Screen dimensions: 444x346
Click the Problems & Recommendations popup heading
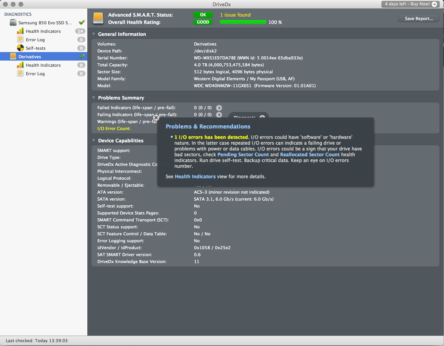(x=208, y=127)
